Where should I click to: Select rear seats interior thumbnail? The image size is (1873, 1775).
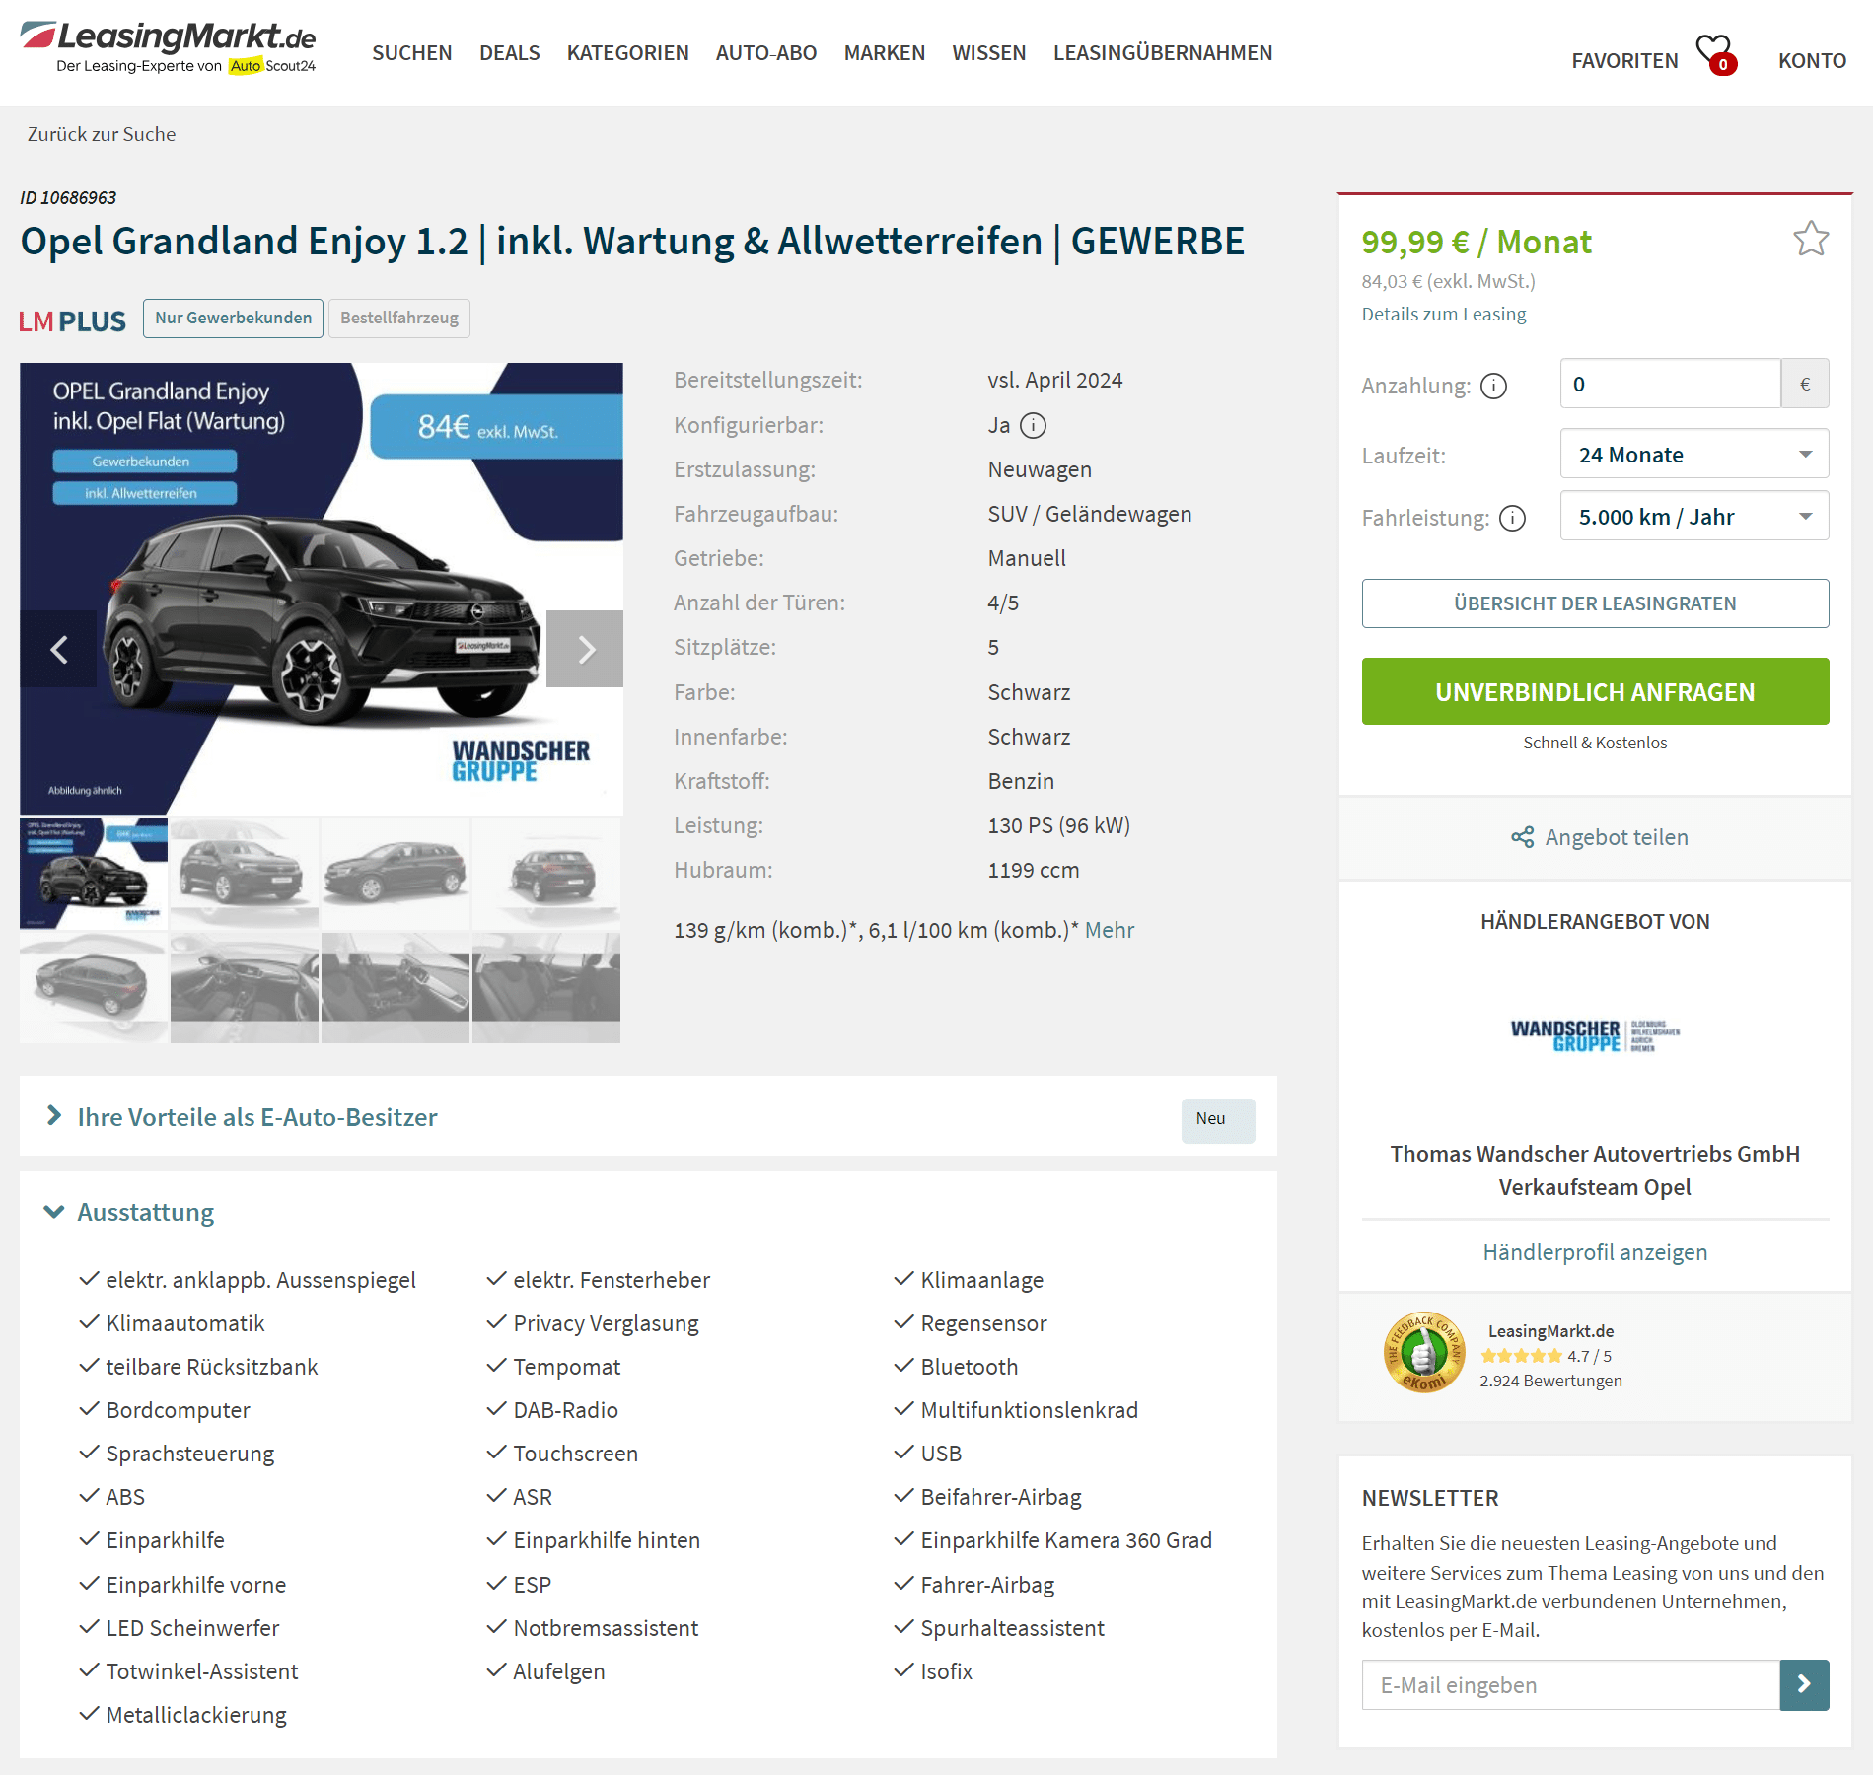click(x=545, y=987)
